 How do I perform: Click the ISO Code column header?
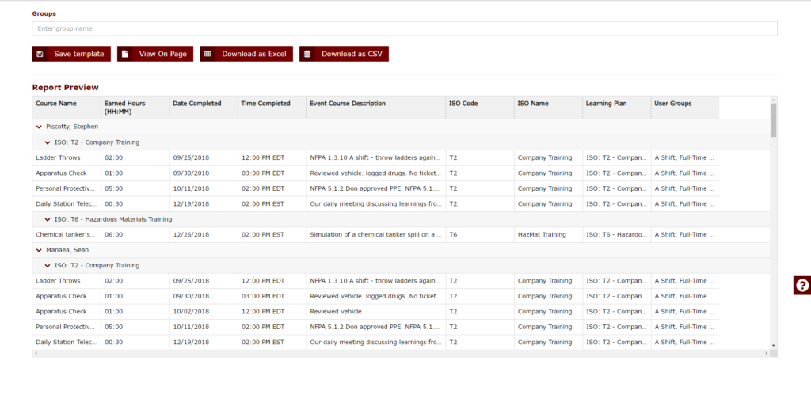coord(463,104)
